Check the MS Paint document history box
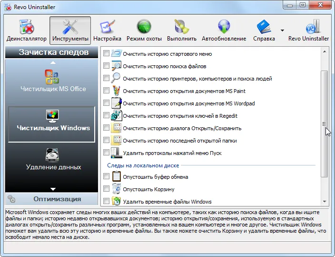 click(106, 91)
